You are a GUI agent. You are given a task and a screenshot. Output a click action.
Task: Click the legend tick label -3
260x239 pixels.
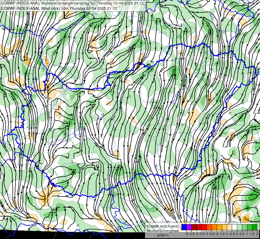tap(207, 234)
